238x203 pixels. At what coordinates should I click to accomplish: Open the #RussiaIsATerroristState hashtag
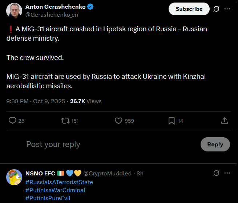(x=59, y=182)
